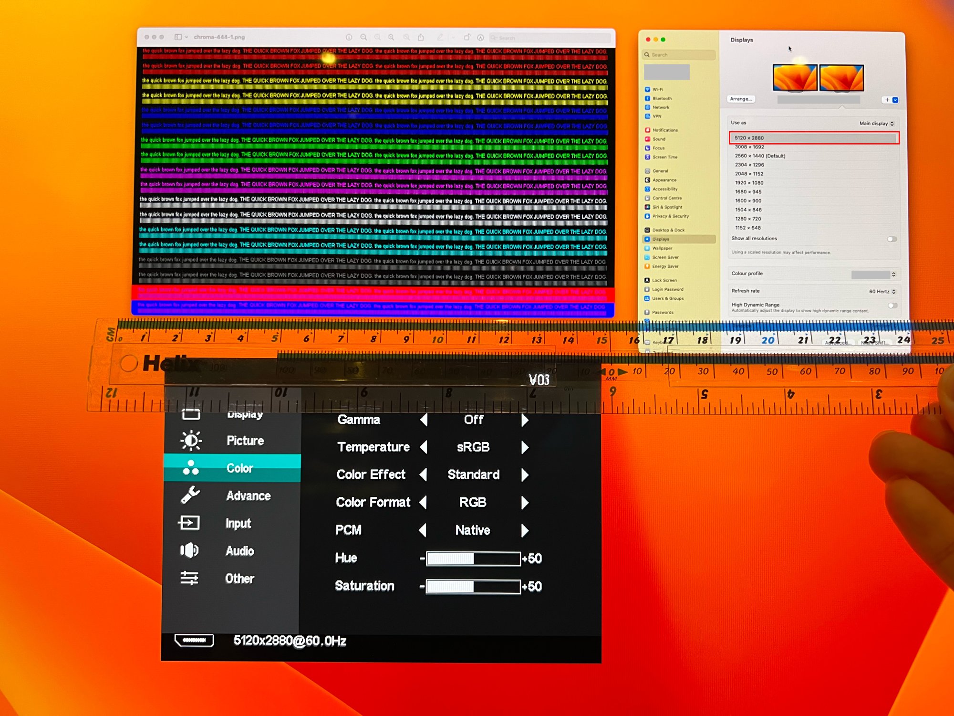Open the Use as Main display dropdown
The image size is (954, 716).
click(x=877, y=123)
